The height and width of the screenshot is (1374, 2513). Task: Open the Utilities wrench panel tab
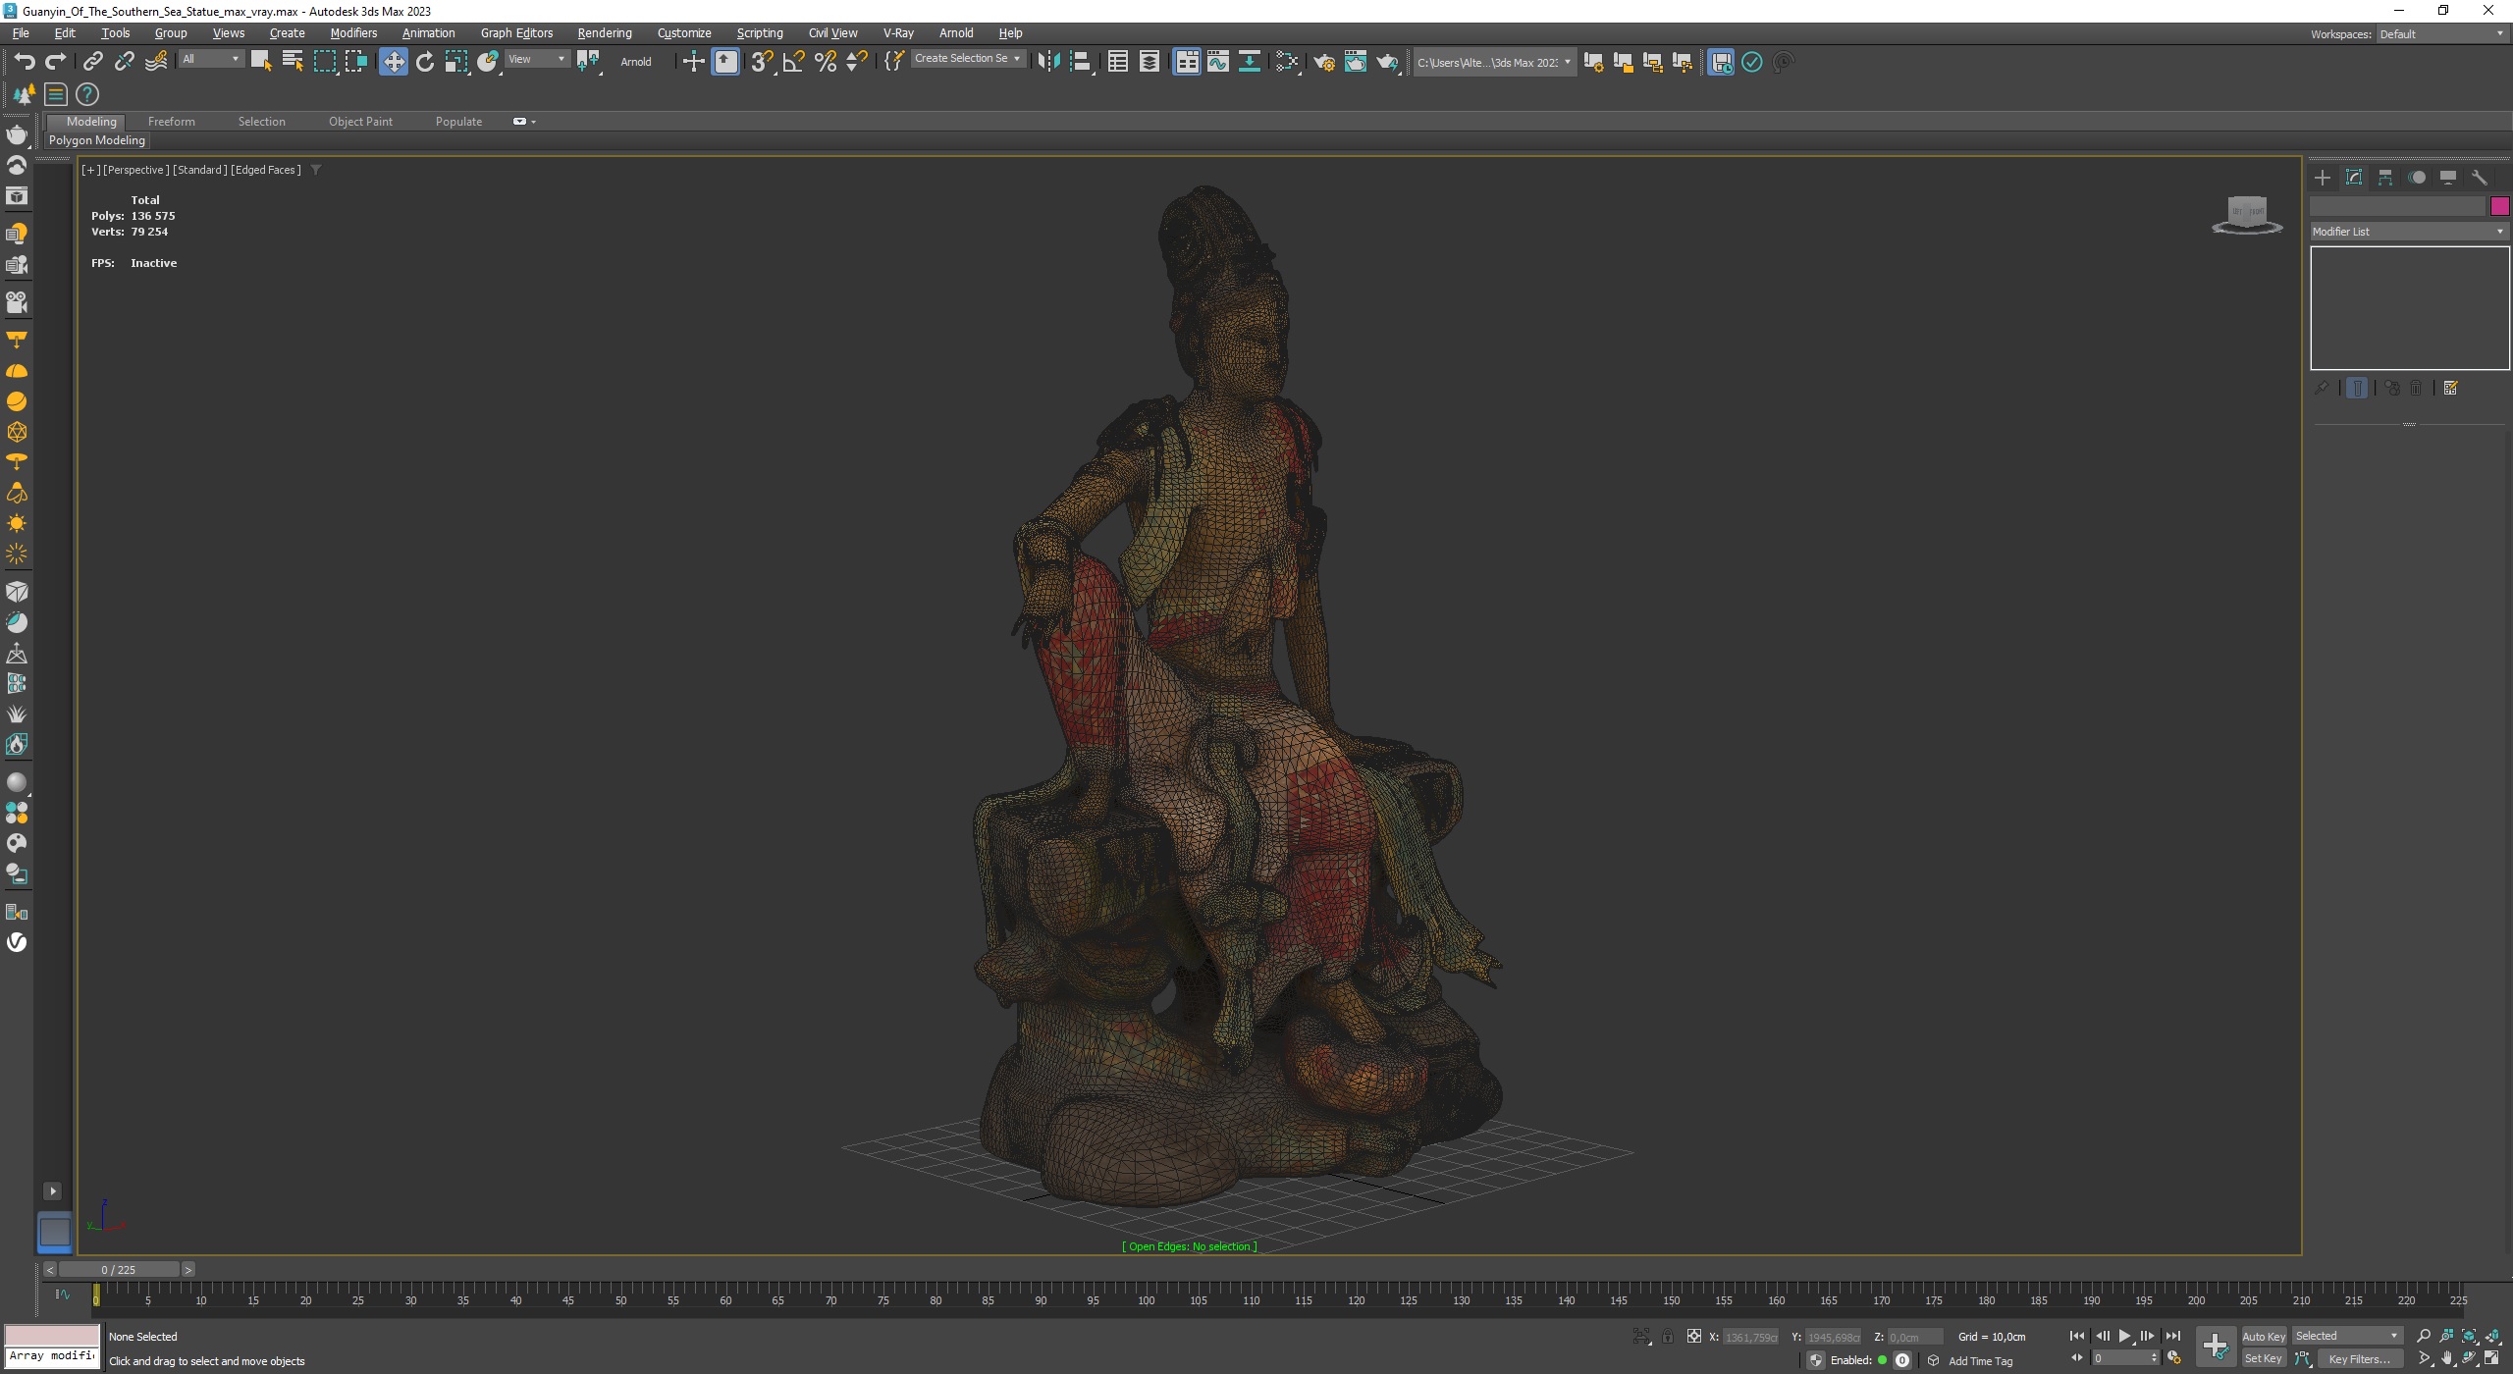tap(2480, 178)
